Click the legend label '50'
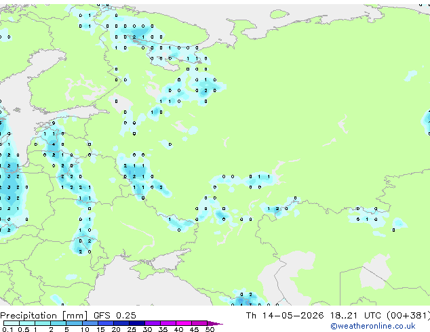Image resolution: width=430 pixels, height=332 pixels. (210, 329)
